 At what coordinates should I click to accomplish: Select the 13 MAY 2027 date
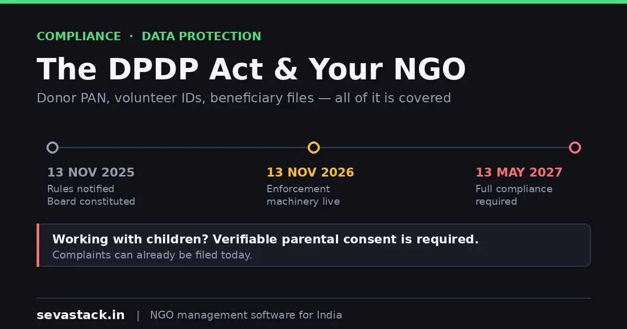pos(519,172)
